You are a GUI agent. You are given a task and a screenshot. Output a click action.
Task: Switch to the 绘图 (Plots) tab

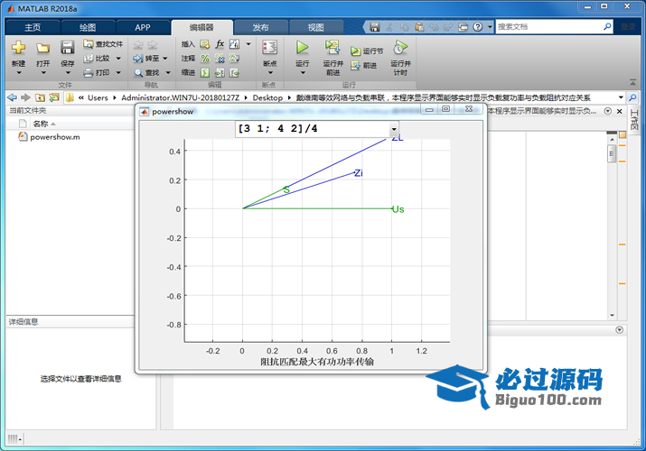click(x=88, y=28)
